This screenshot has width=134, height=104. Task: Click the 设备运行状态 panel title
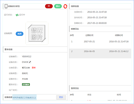point(14,6)
